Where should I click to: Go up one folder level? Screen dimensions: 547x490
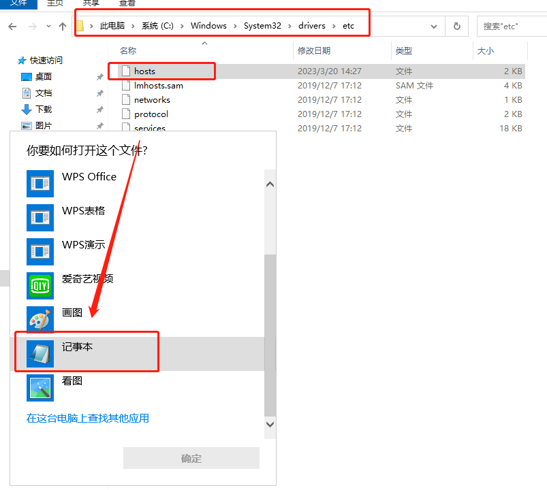click(x=63, y=27)
